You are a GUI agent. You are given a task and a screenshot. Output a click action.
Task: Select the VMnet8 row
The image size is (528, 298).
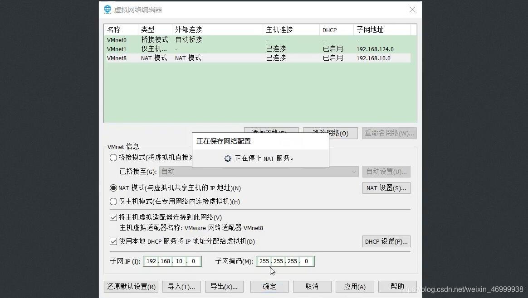pos(258,58)
